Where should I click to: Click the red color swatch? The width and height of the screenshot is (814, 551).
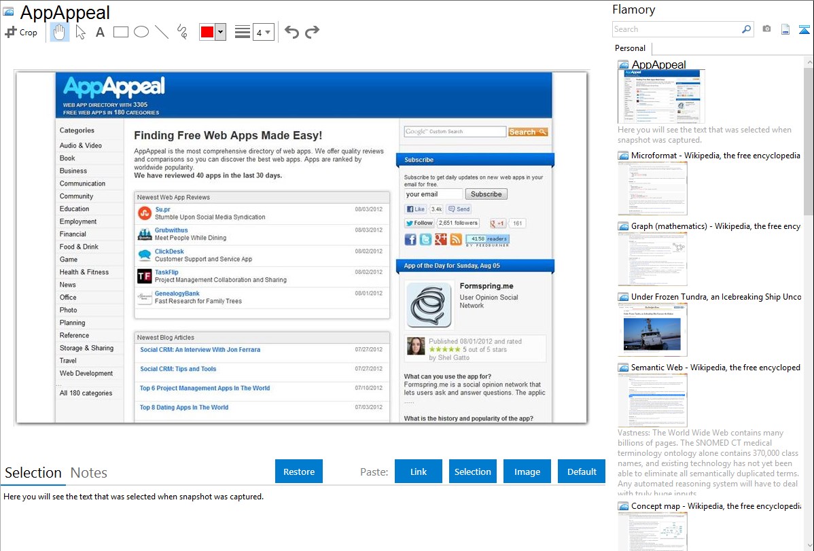[207, 32]
